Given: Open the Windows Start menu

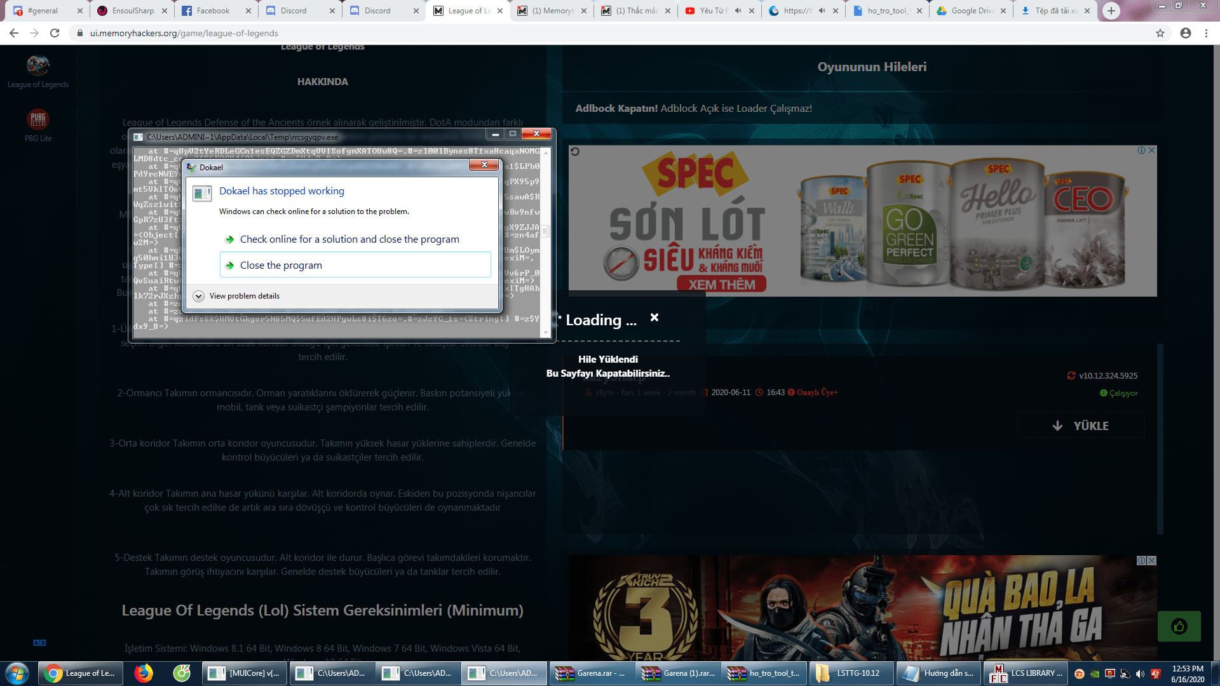Looking at the screenshot, I should pos(17,673).
